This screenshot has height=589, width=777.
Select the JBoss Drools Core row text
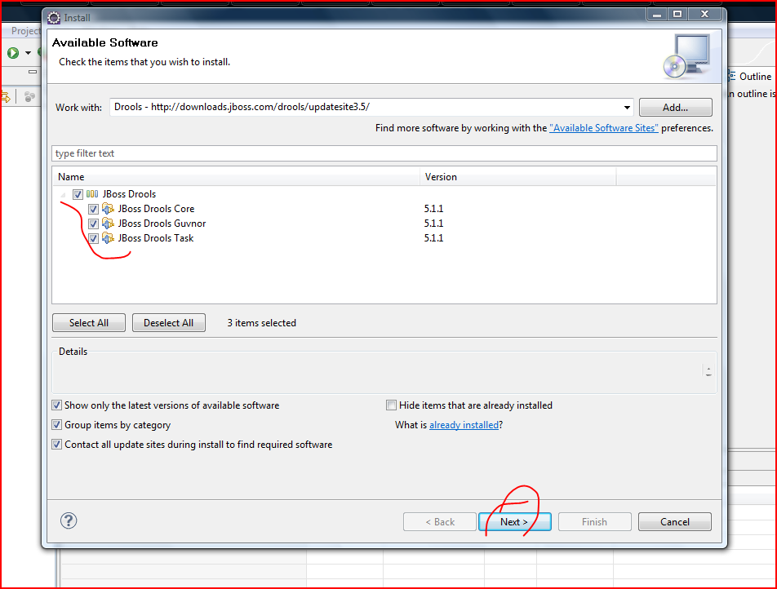tap(156, 209)
